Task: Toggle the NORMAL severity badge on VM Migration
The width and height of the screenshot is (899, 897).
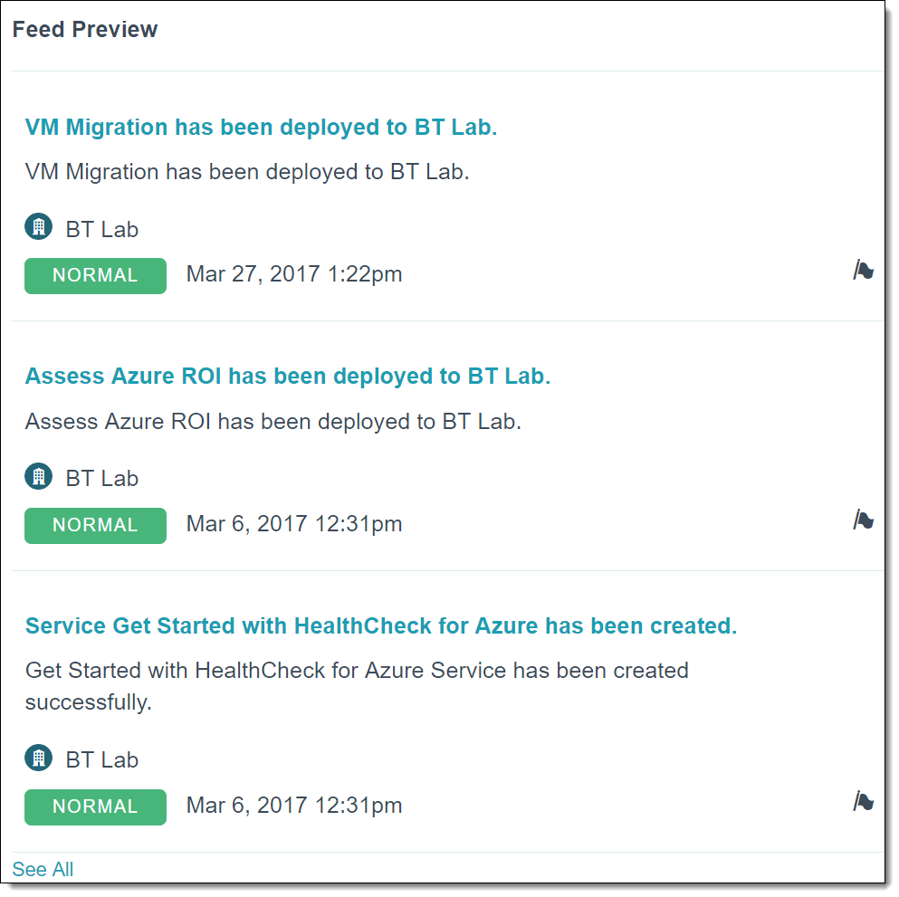Action: point(95,276)
